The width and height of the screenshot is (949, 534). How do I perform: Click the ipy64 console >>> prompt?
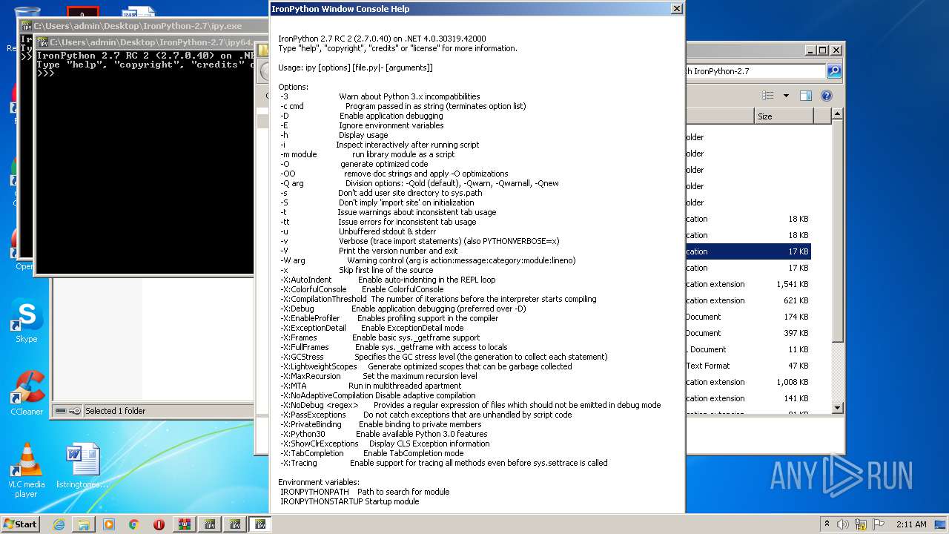coord(46,73)
